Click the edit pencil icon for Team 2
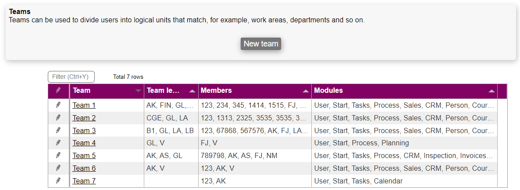Image resolution: width=520 pixels, height=190 pixels. (x=58, y=118)
